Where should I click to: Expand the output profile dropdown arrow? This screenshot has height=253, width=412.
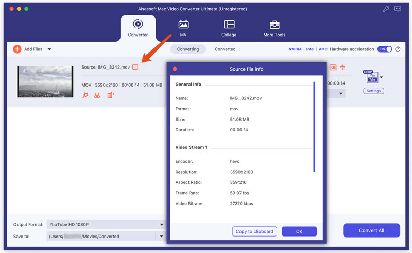[382, 77]
